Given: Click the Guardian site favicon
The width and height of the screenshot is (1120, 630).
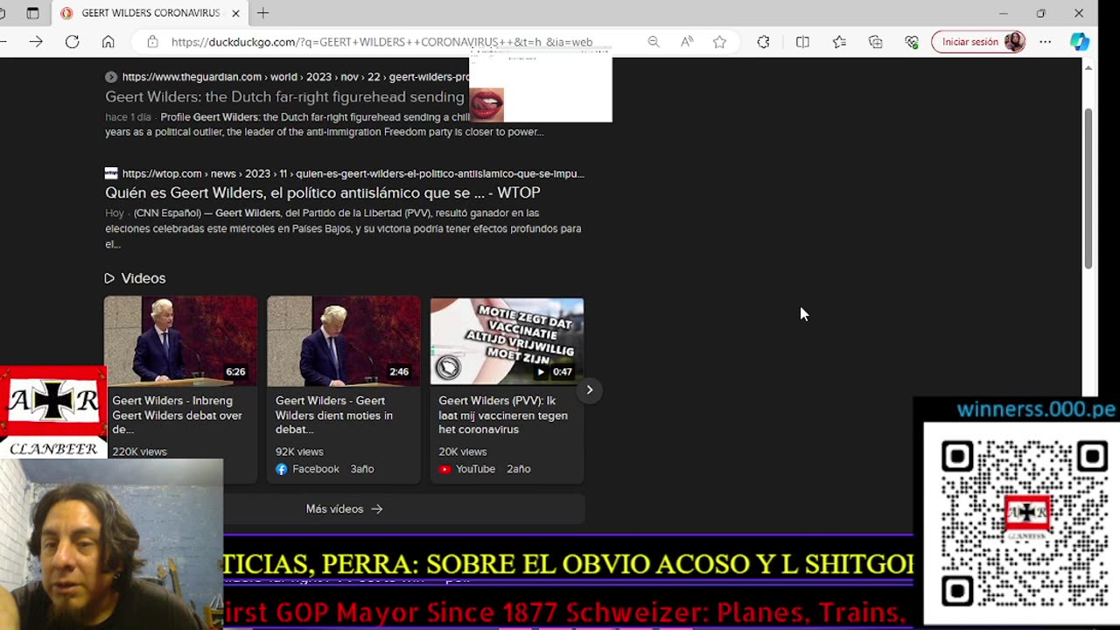Looking at the screenshot, I should pos(111,77).
